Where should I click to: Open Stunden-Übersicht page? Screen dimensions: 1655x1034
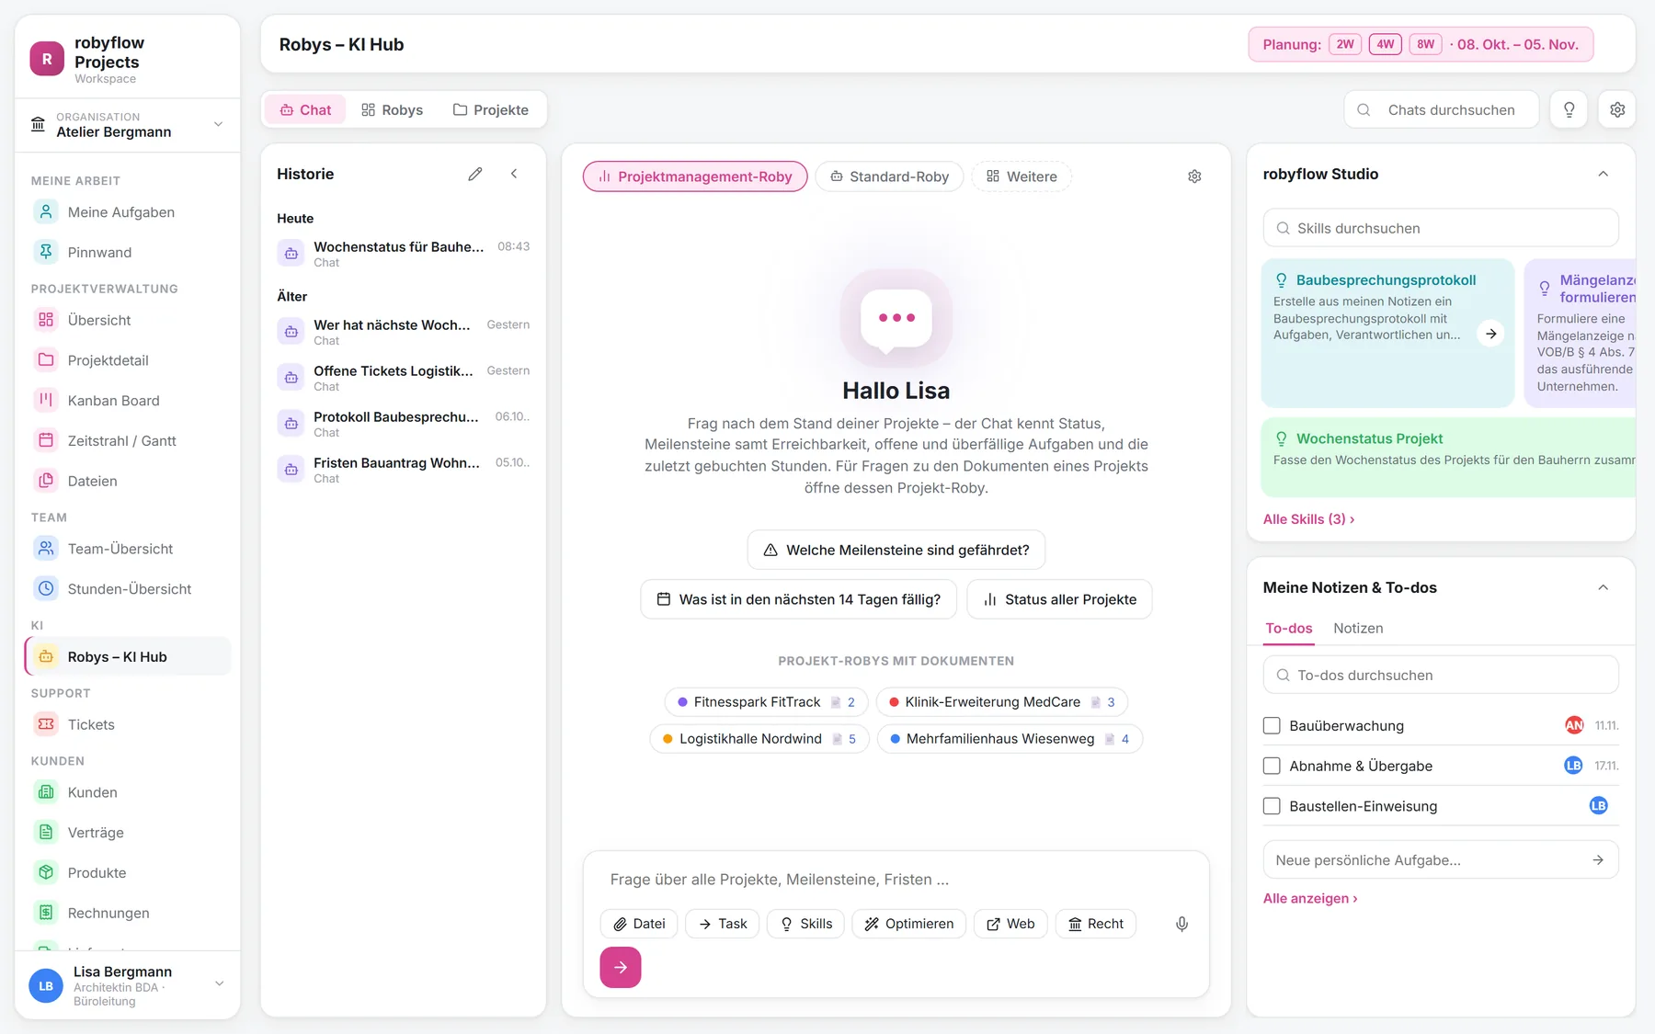[127, 589]
